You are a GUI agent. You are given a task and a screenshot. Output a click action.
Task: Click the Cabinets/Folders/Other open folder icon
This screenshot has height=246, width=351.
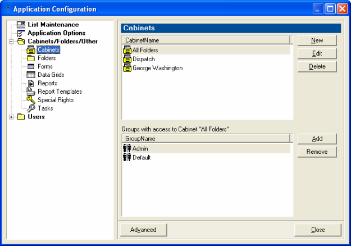(x=21, y=41)
